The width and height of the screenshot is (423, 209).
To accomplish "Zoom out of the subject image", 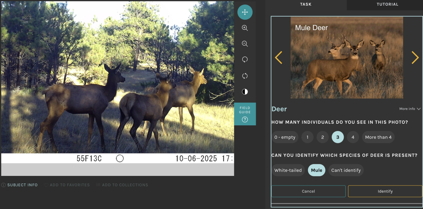I will (245, 44).
